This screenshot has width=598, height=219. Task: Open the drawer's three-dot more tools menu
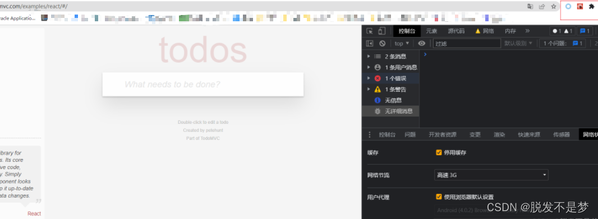point(369,134)
